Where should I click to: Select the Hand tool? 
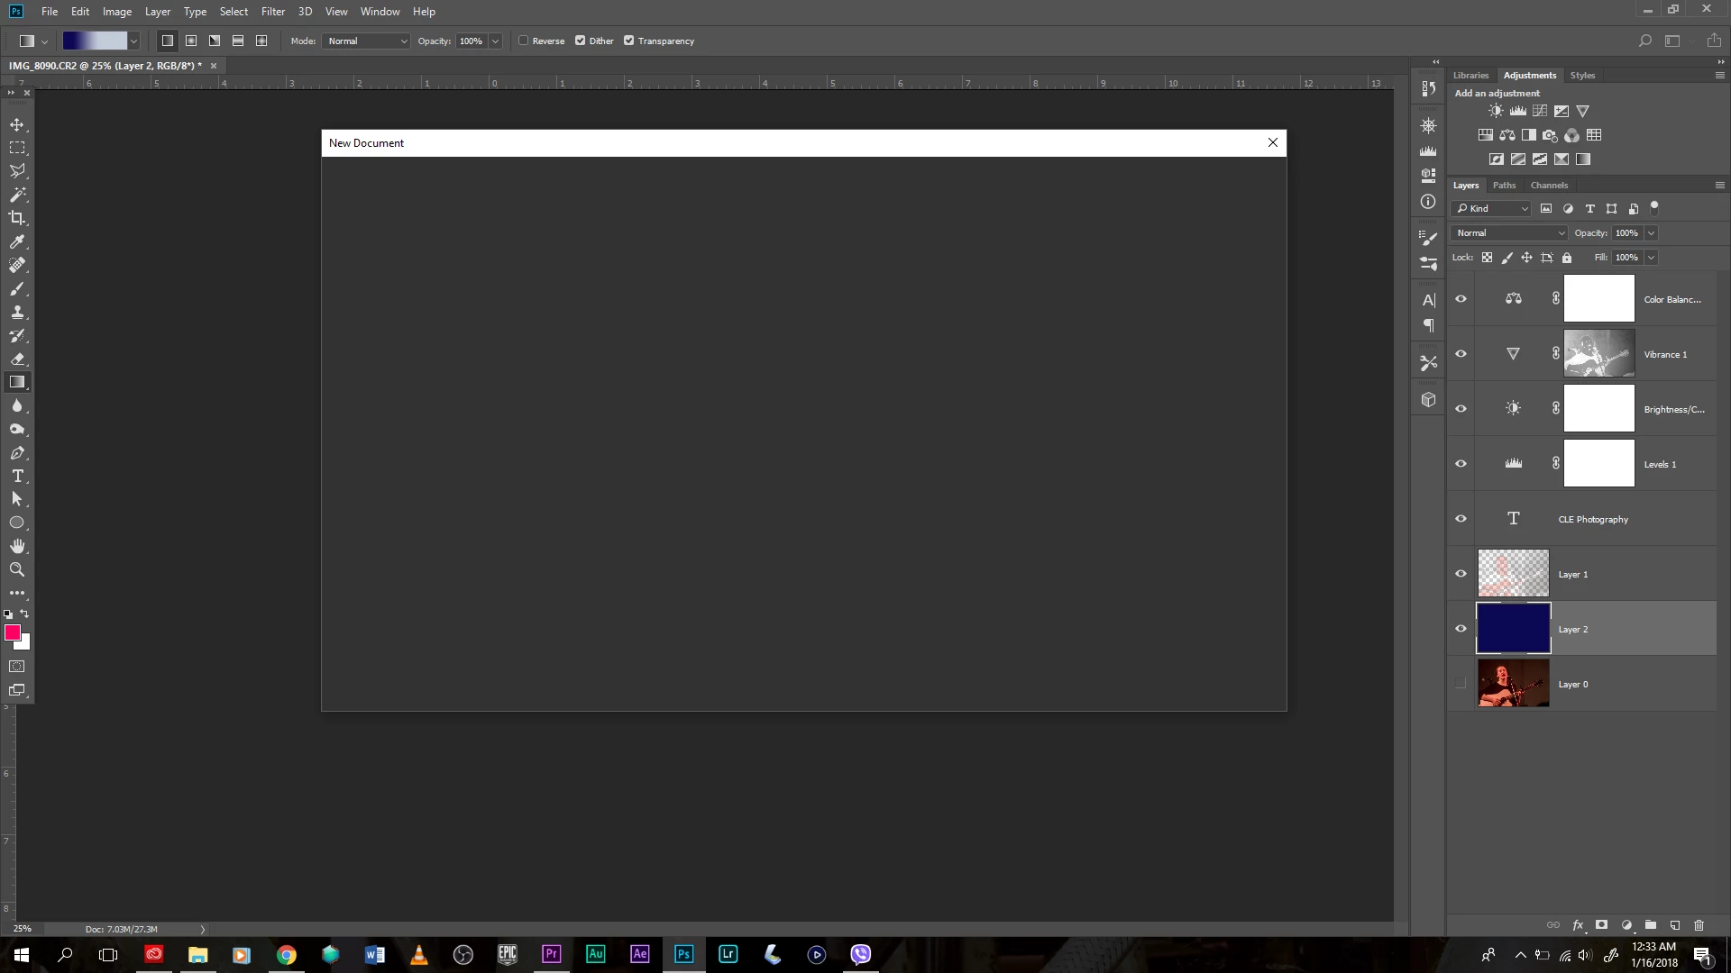click(17, 547)
